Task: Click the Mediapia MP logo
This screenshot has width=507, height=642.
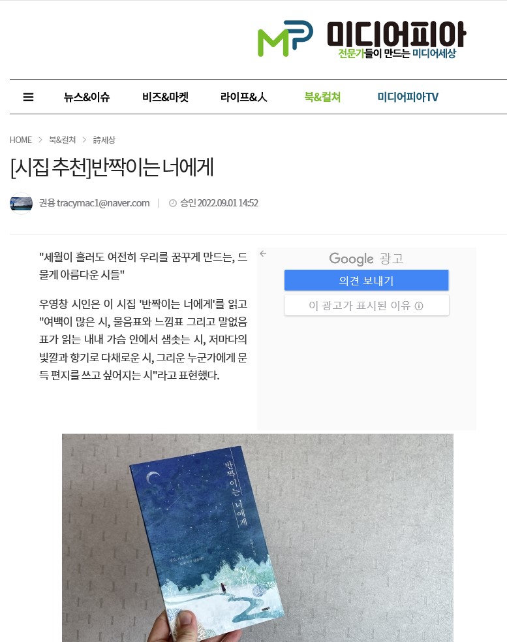Action: point(361,39)
